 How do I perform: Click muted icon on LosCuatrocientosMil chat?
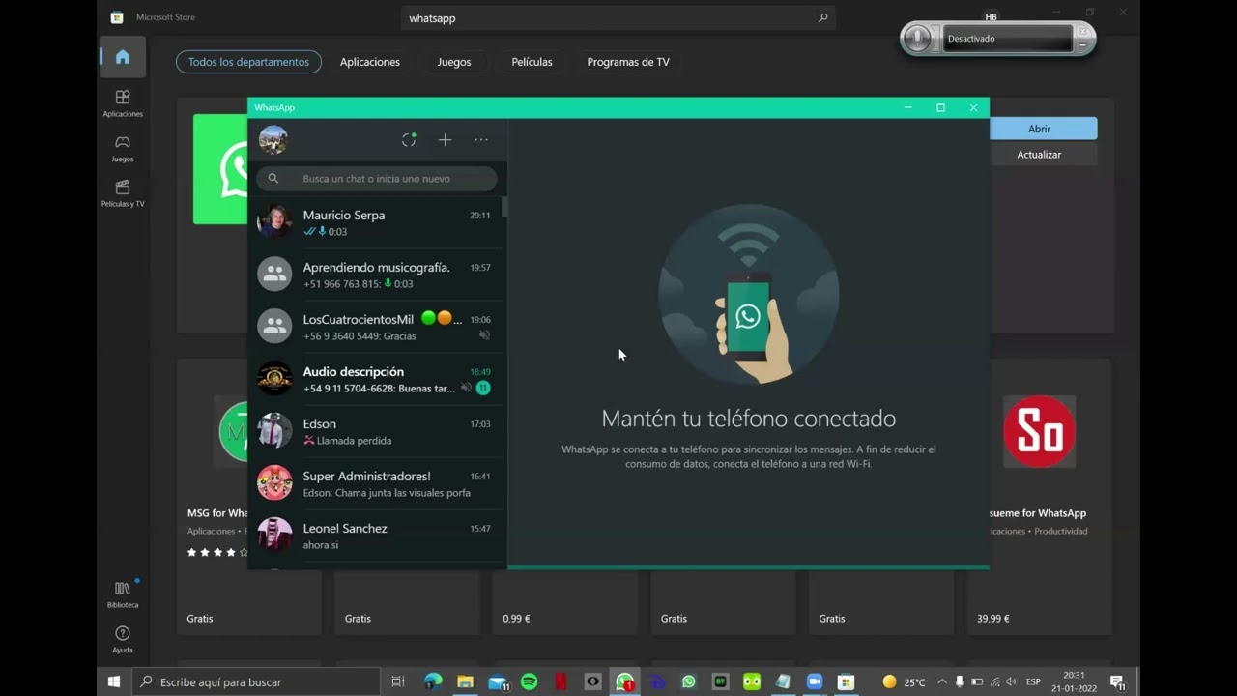coord(484,335)
